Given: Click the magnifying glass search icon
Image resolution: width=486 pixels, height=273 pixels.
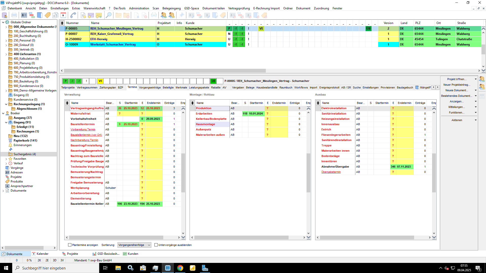Looking at the screenshot, I should tap(109, 15).
